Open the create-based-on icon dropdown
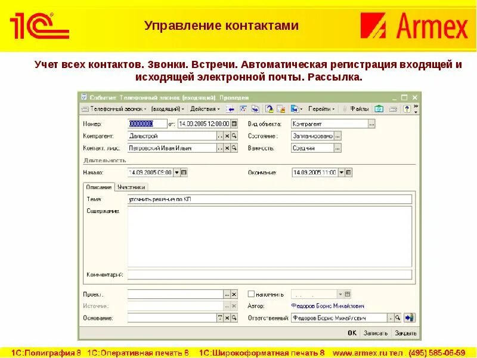The width and height of the screenshot is (477, 358). click(x=296, y=109)
